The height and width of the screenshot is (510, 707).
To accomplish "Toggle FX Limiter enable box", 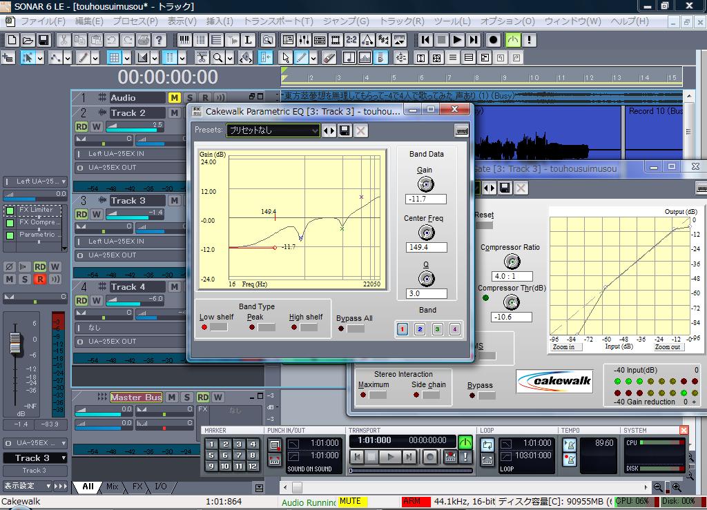I will 10,210.
